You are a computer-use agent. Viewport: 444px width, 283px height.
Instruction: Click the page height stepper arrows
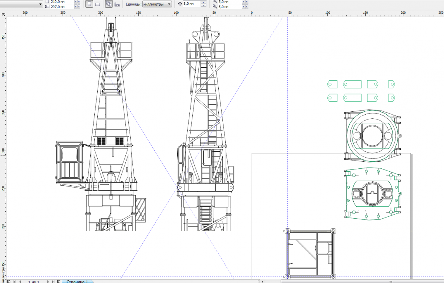77,7
